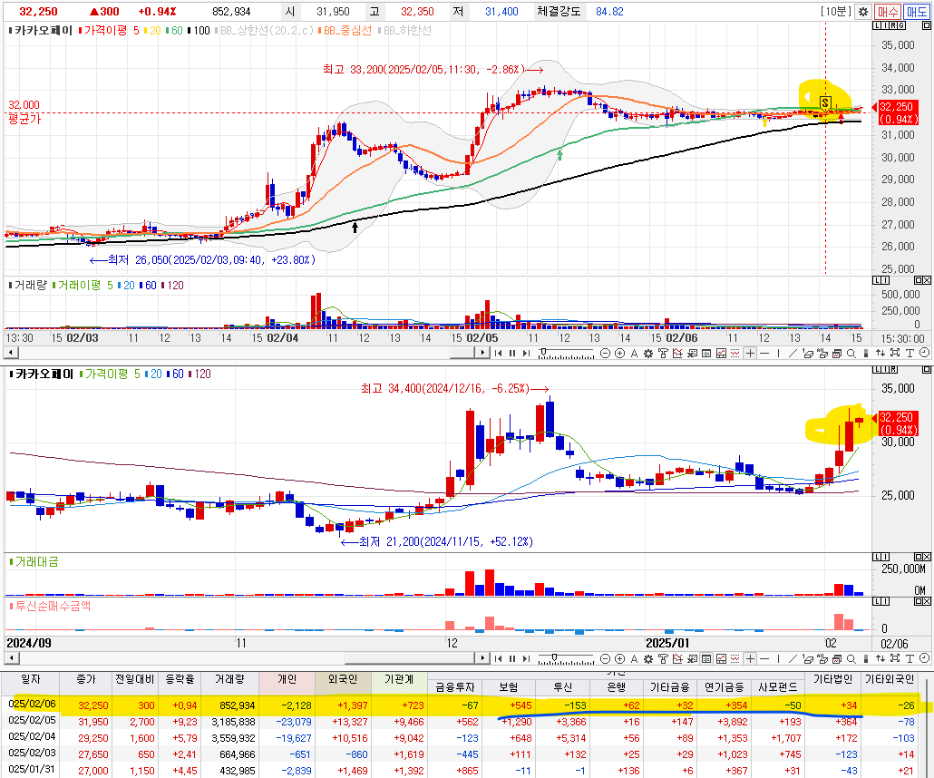Jump to last bar in top chart
Viewport: 934px width, 778px height.
tap(526, 354)
